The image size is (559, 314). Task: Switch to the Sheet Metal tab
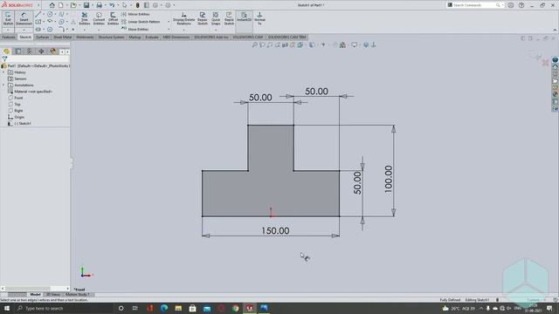click(x=62, y=37)
